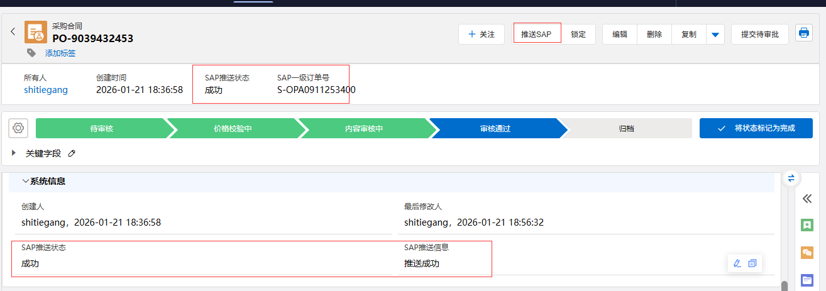The height and width of the screenshot is (291, 826).
Task: Open the dropdown arrow next to 复制
Action: (x=715, y=35)
